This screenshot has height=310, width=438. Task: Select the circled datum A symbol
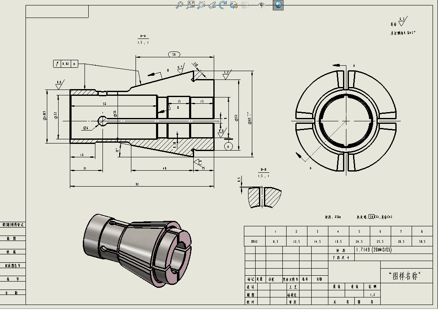[x=228, y=146]
